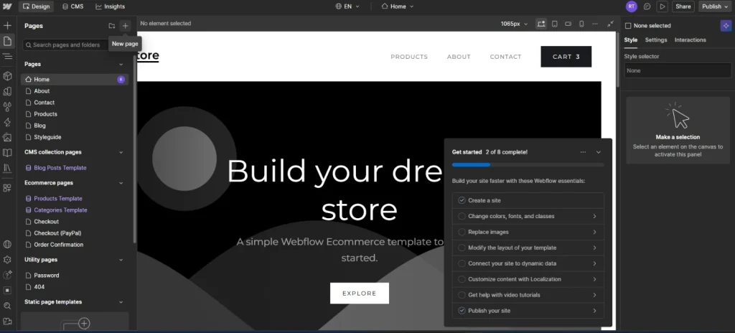This screenshot has width=735, height=333.
Task: Click the collapse canvas arrows icon
Action: (610, 24)
